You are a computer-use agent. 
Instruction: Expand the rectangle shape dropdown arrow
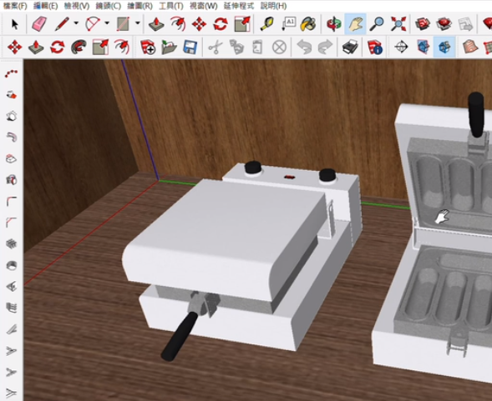138,23
